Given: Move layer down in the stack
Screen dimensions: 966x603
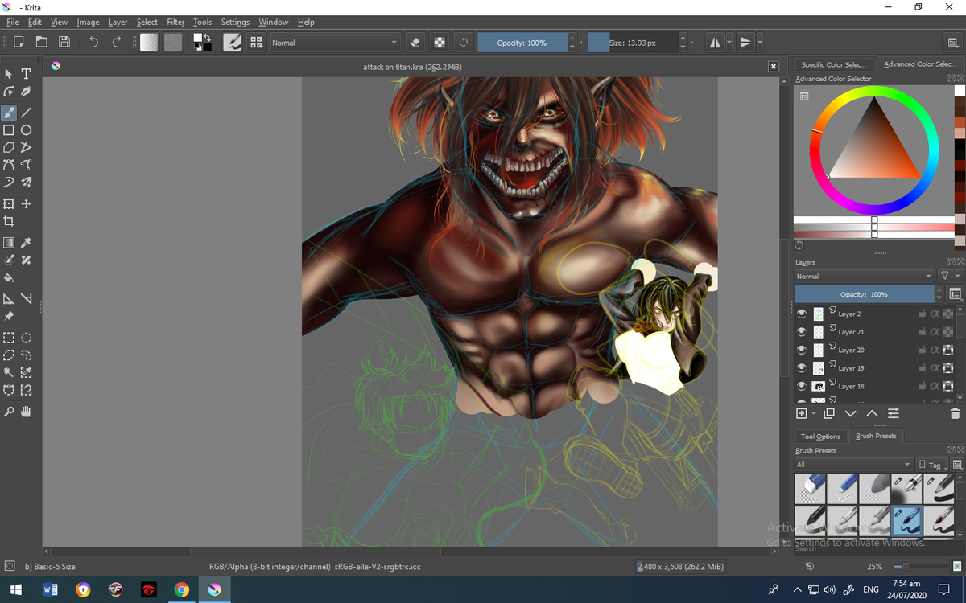Looking at the screenshot, I should pos(850,413).
